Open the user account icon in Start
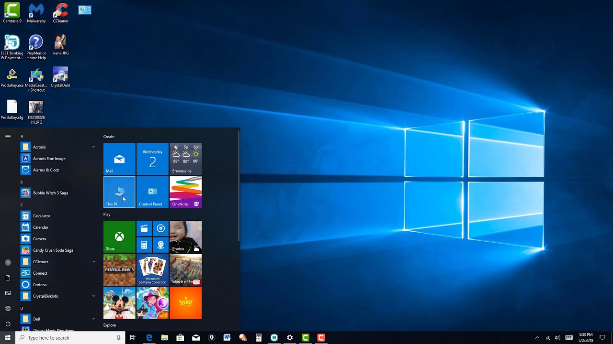 (8, 262)
